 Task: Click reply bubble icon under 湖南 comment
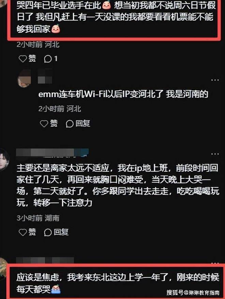point(48,233)
